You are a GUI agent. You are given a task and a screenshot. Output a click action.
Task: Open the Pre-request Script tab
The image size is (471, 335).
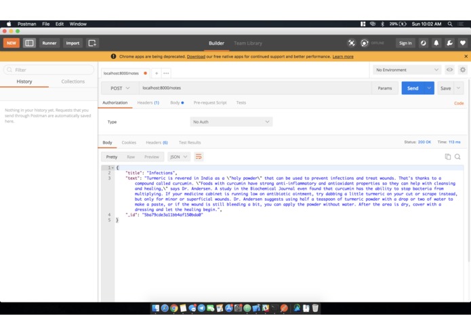coord(210,103)
